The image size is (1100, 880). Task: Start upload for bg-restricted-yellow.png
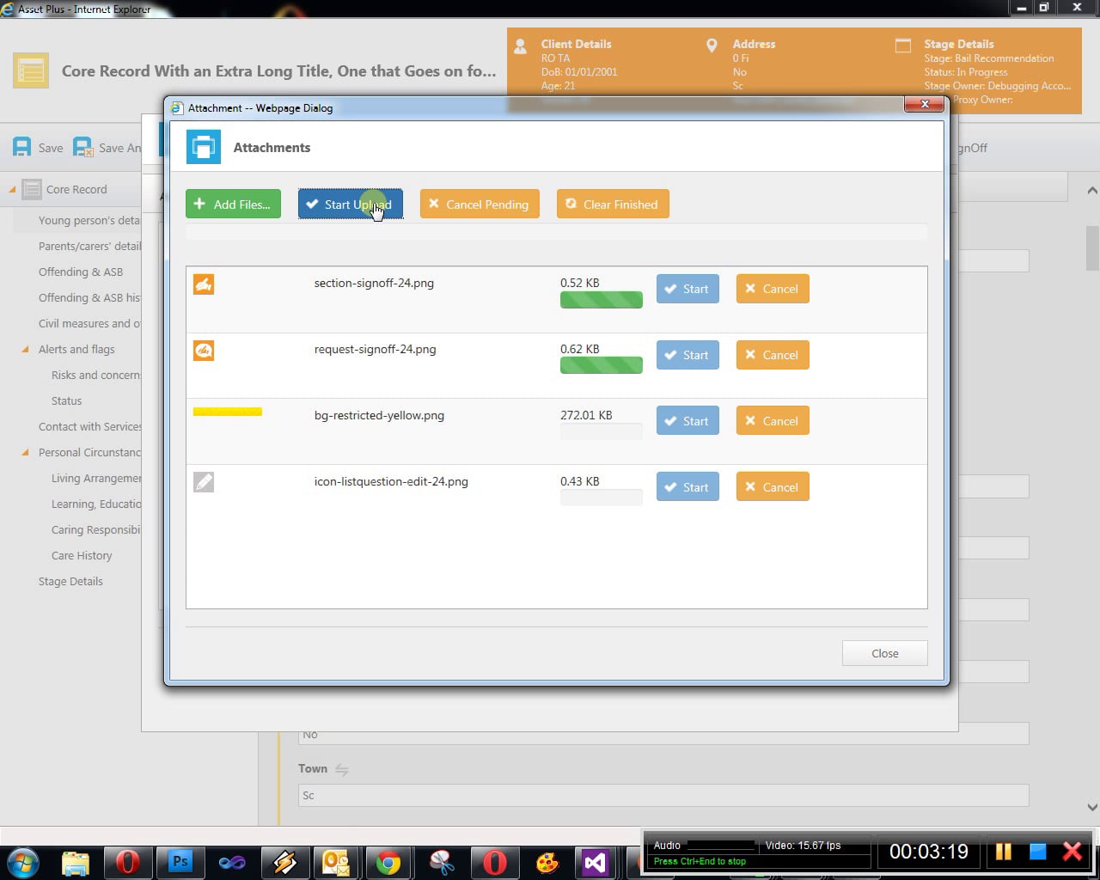pos(687,421)
